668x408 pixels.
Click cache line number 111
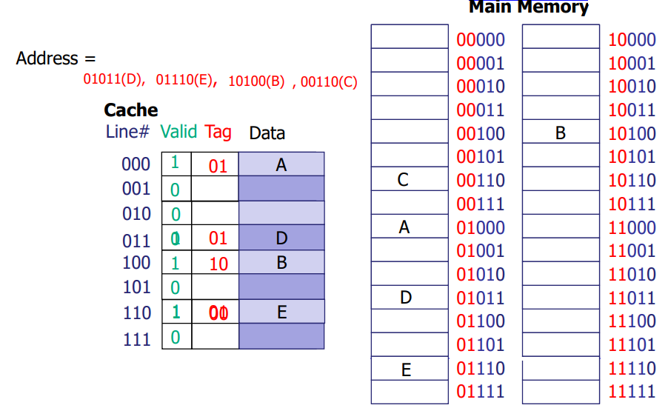click(x=137, y=340)
